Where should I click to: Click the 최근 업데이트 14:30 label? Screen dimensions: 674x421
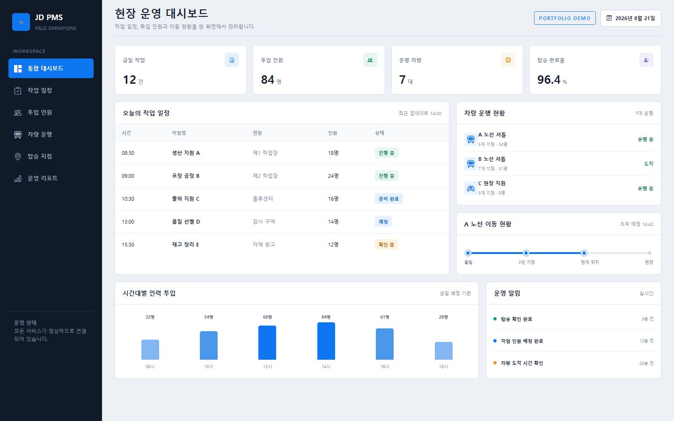click(420, 113)
